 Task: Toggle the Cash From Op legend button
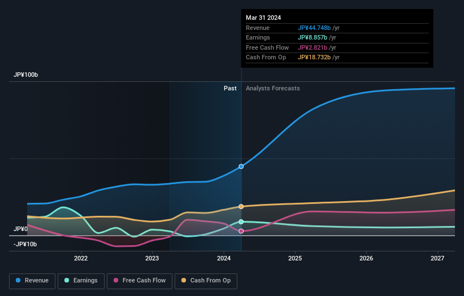pos(206,281)
